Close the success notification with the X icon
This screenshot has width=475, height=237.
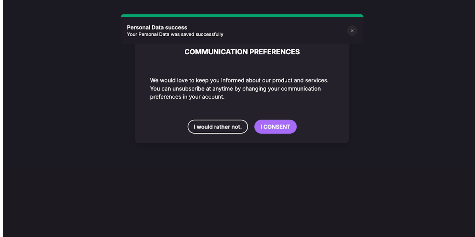(x=352, y=31)
